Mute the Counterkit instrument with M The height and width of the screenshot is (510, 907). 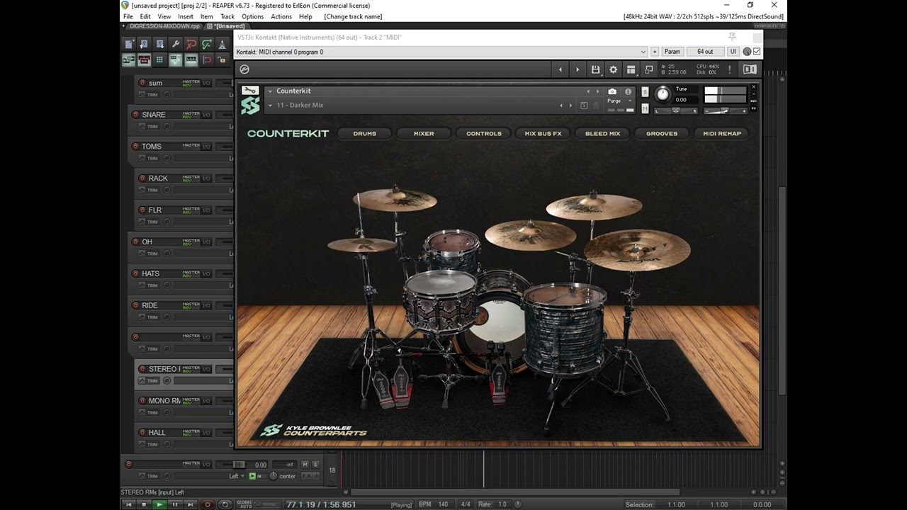click(645, 108)
